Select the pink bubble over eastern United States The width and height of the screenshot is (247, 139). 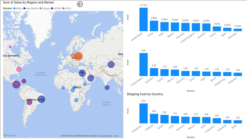(x=19, y=69)
